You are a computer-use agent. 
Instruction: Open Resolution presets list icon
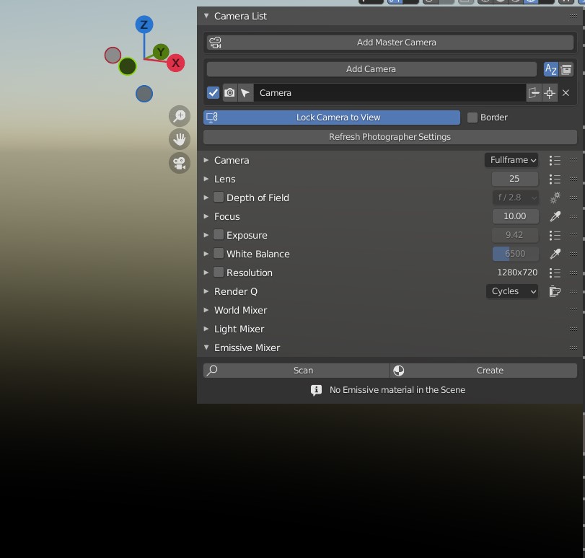tap(555, 273)
